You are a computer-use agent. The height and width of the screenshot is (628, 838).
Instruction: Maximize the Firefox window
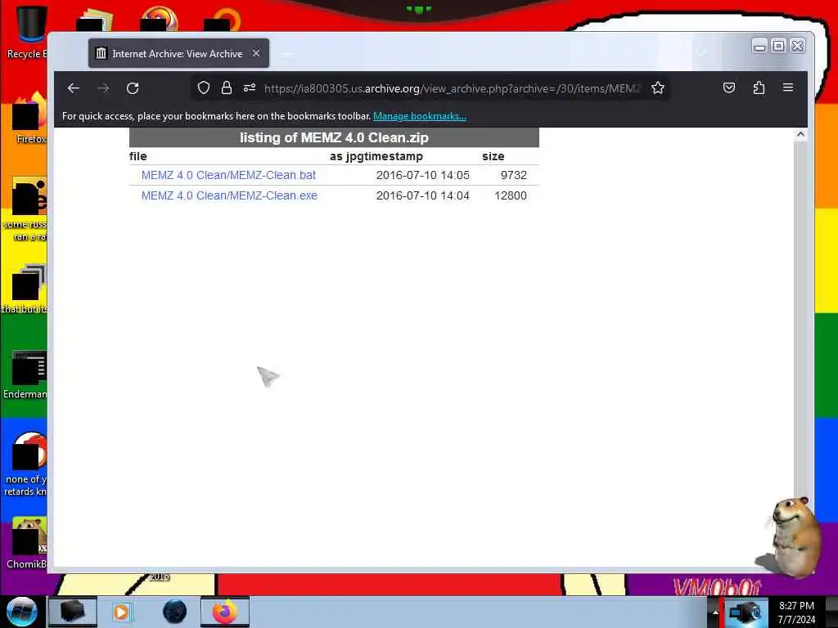[x=779, y=47]
